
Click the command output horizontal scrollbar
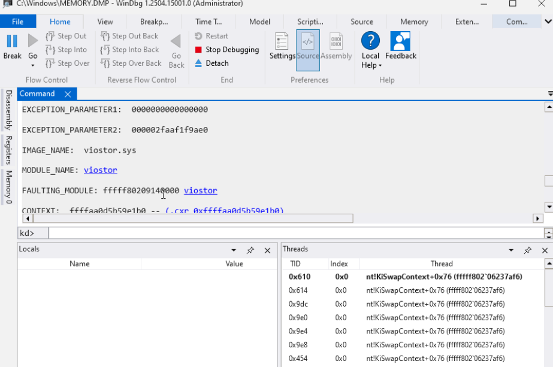coord(193,219)
